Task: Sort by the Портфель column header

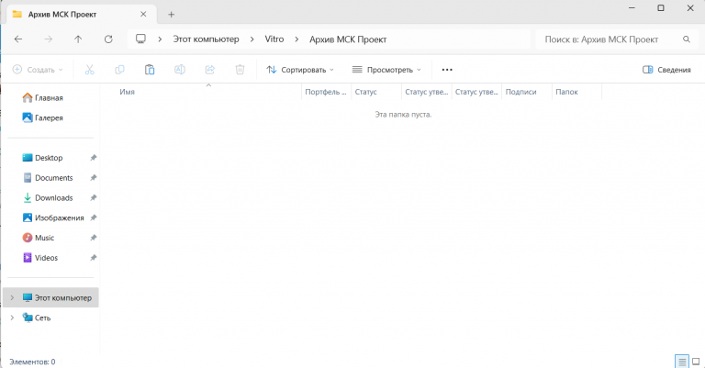Action: (x=327, y=92)
